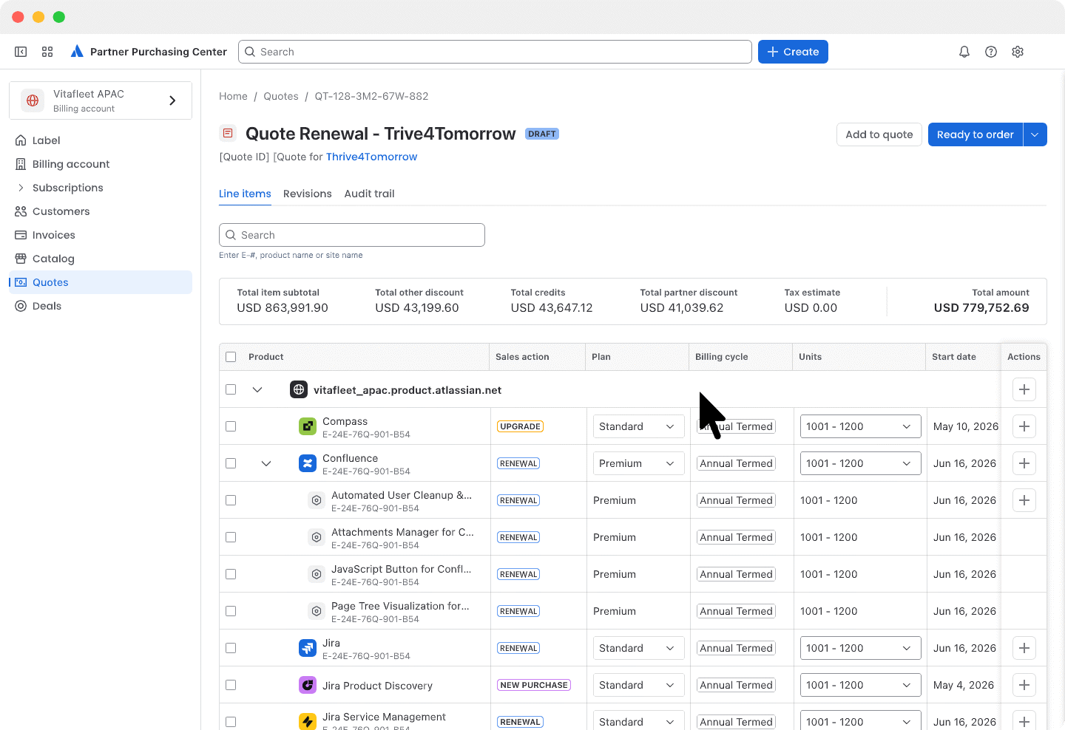Open notifications bell icon
Screen dimensions: 1065x730
964,52
